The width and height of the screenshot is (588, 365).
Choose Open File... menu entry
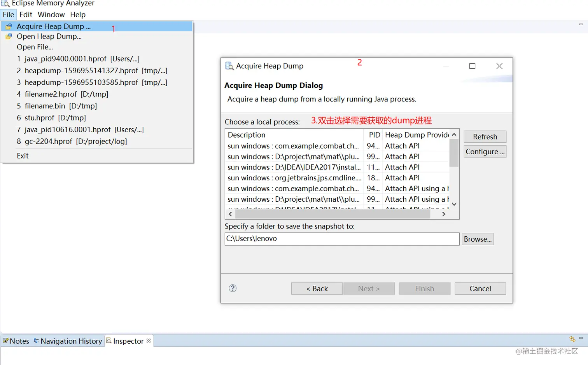coord(97,47)
